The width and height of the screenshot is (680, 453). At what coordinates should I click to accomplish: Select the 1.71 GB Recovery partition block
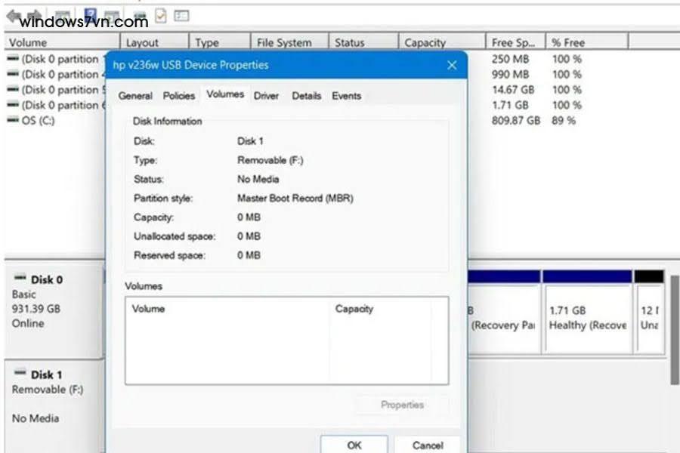(x=587, y=317)
